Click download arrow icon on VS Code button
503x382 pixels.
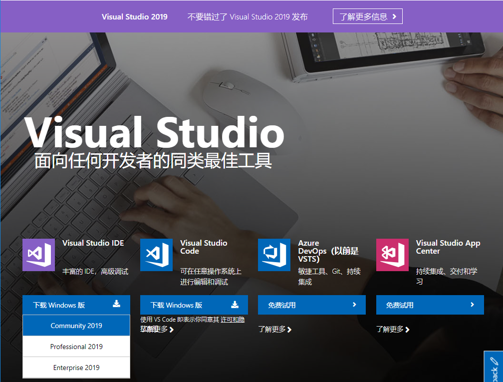coord(235,305)
